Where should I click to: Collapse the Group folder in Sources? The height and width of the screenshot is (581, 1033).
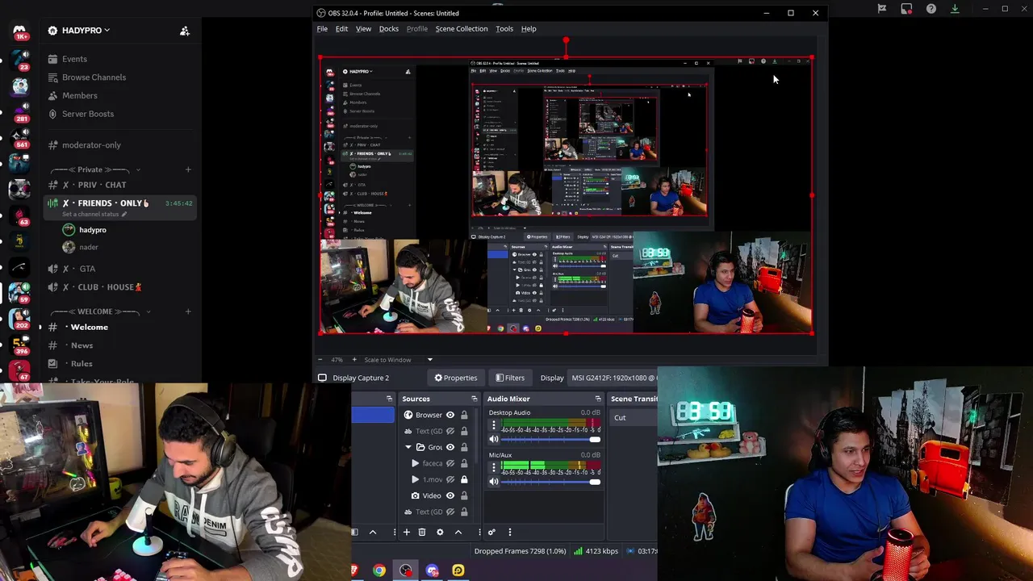pyautogui.click(x=408, y=447)
